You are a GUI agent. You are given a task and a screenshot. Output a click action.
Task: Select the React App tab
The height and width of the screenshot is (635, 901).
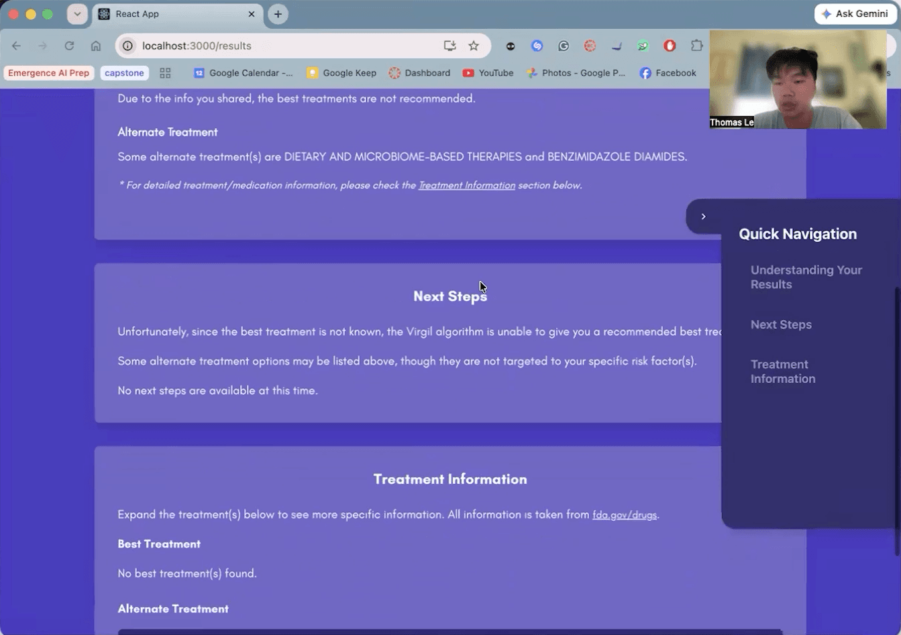point(177,14)
